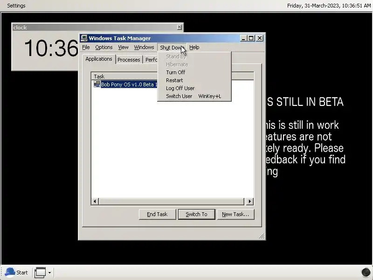Click the resize grip of Task Manager
Image resolution: width=373 pixels, height=280 pixels.
(262, 236)
